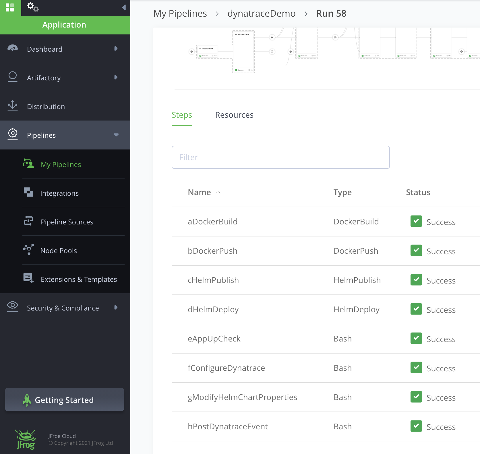Open the cHelmPublish step
The image size is (480, 454).
213,280
